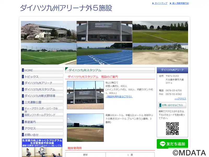Click the >>アクセス link in the sidebar

point(180,99)
